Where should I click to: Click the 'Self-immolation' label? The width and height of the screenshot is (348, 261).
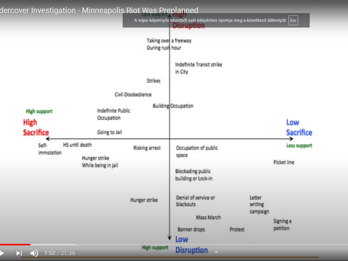tap(50, 149)
